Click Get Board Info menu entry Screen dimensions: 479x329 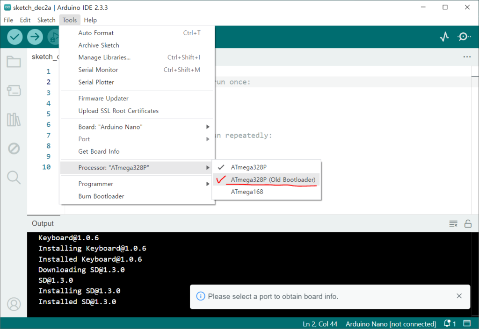point(137,151)
